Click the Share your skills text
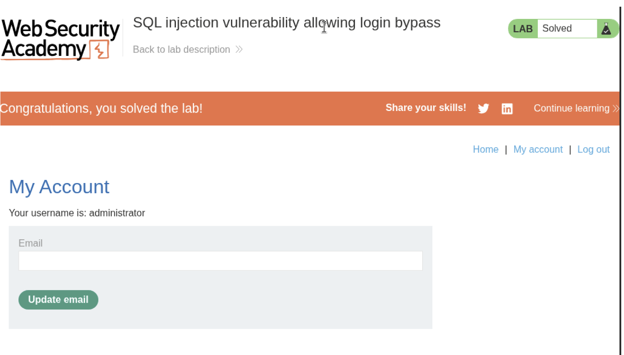The width and height of the screenshot is (624, 355). point(426,108)
